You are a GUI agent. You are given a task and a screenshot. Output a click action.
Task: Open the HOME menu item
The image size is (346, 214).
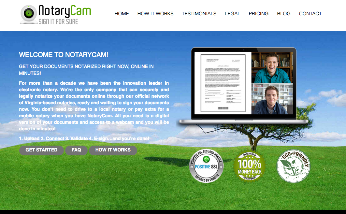(x=122, y=14)
